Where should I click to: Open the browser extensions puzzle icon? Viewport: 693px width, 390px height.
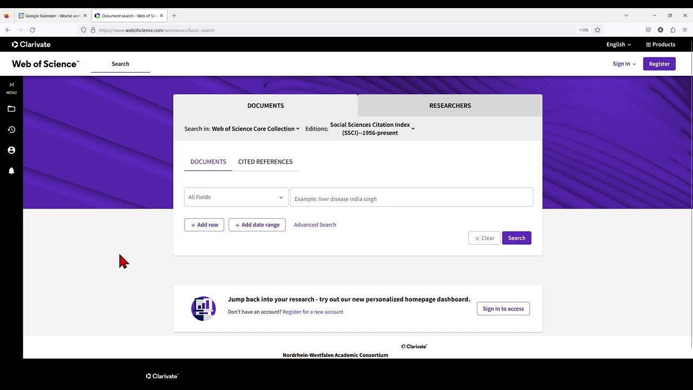[x=672, y=30]
